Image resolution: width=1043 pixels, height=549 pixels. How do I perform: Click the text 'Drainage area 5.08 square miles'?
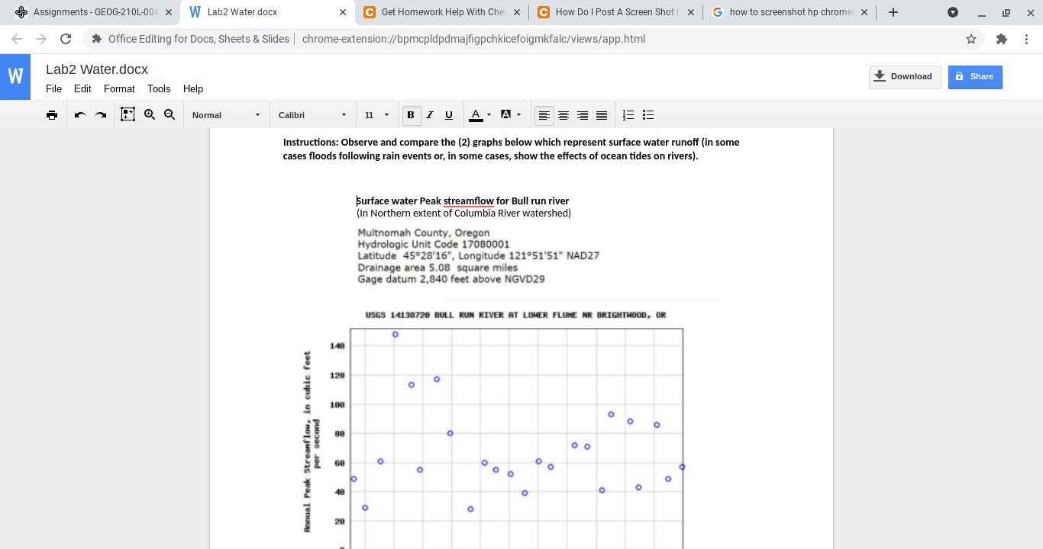[438, 268]
